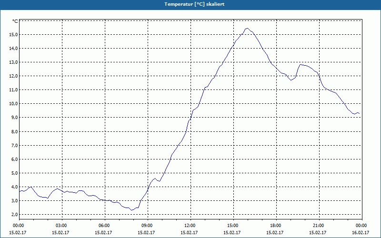Click the 7,0 y-axis label
381x238 pixels.
point(14,146)
